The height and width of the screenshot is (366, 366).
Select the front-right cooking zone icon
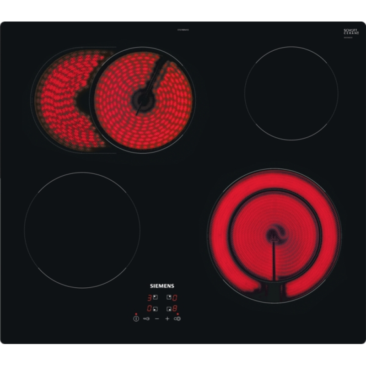coord(169,309)
